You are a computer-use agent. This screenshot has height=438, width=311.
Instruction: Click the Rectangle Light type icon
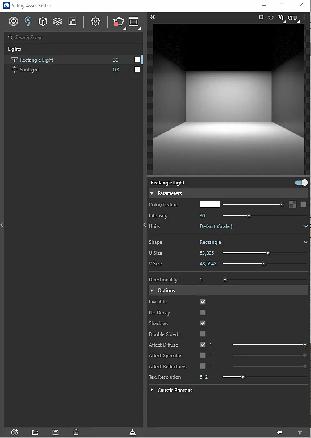click(14, 60)
